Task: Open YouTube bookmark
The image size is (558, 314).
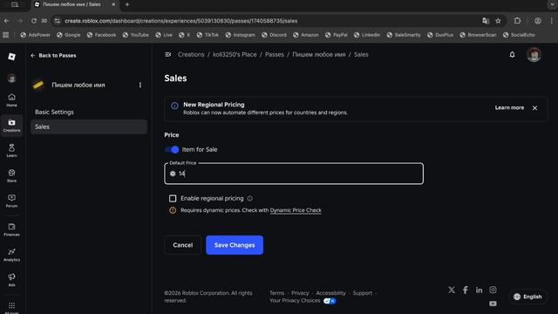Action: 136,35
